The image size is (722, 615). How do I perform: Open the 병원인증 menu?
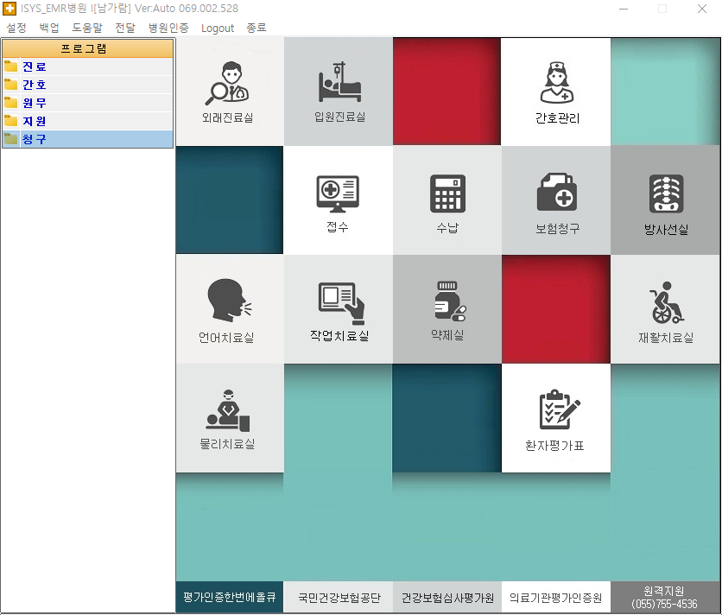click(x=168, y=28)
